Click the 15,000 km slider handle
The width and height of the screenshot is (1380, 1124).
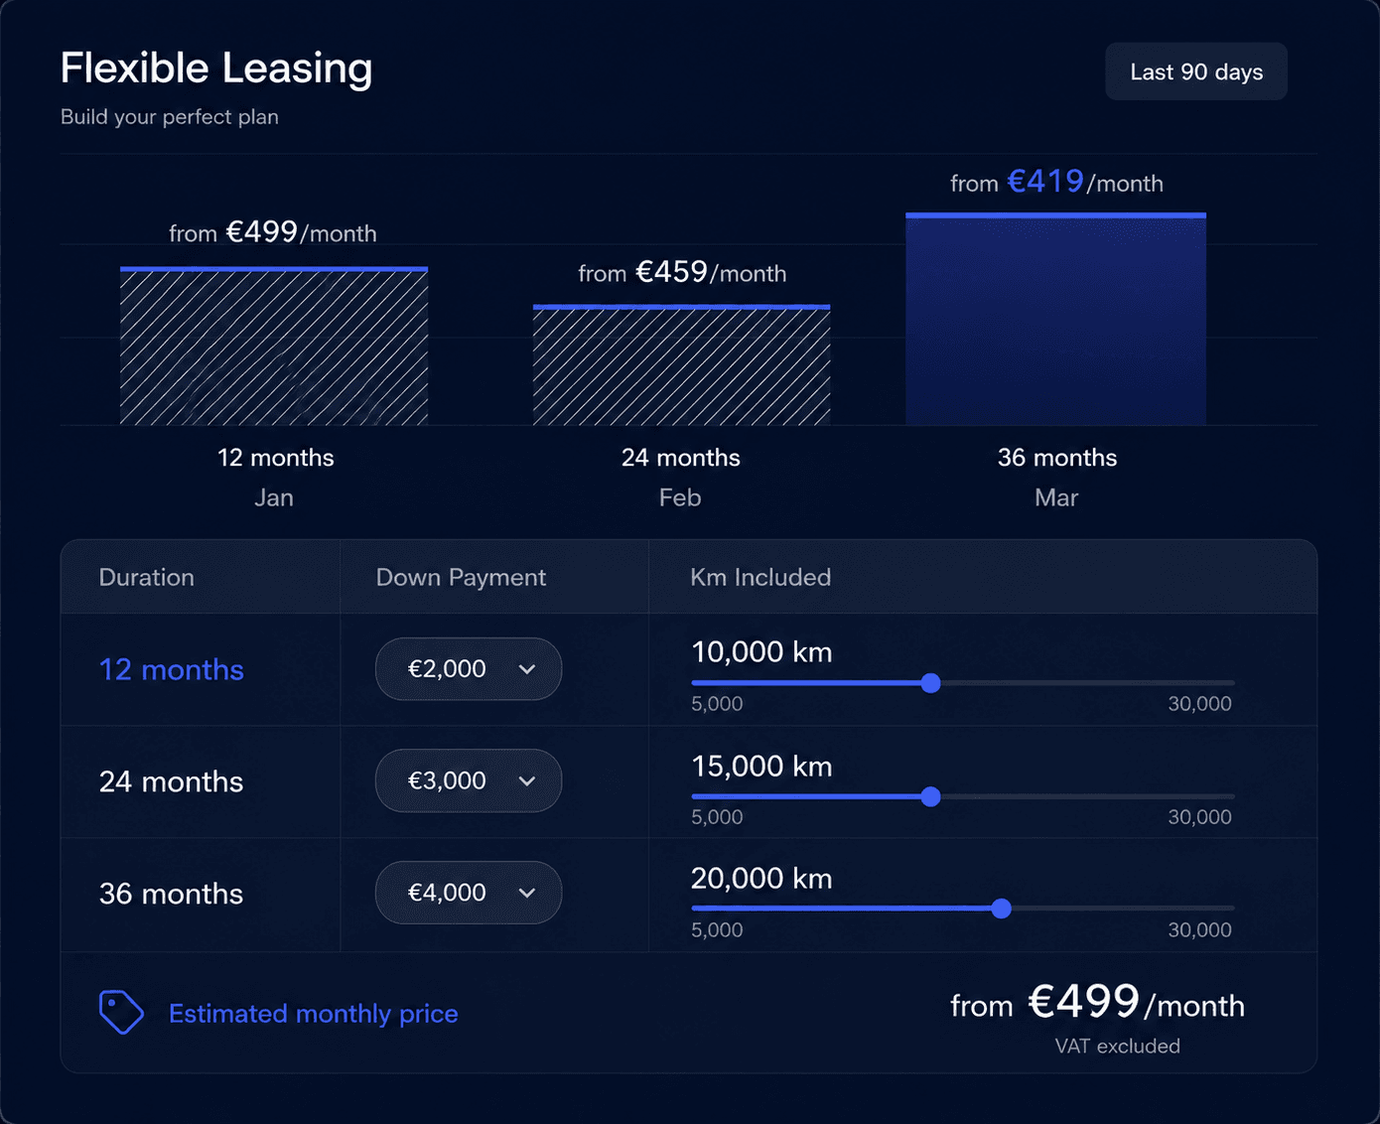(930, 796)
